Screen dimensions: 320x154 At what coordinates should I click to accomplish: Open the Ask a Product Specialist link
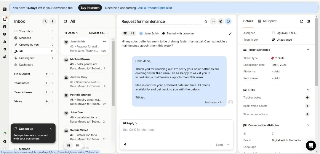[155, 8]
